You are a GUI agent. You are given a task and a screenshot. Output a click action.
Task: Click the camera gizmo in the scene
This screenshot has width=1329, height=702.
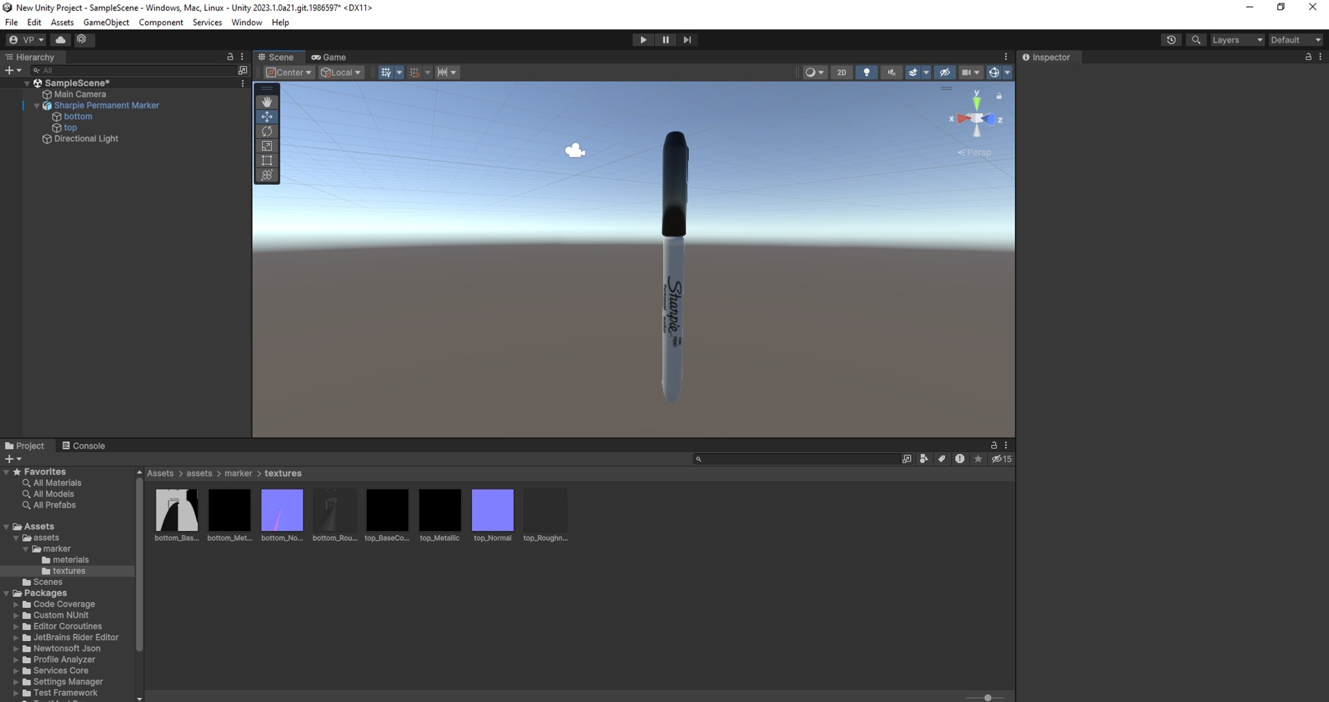(575, 150)
